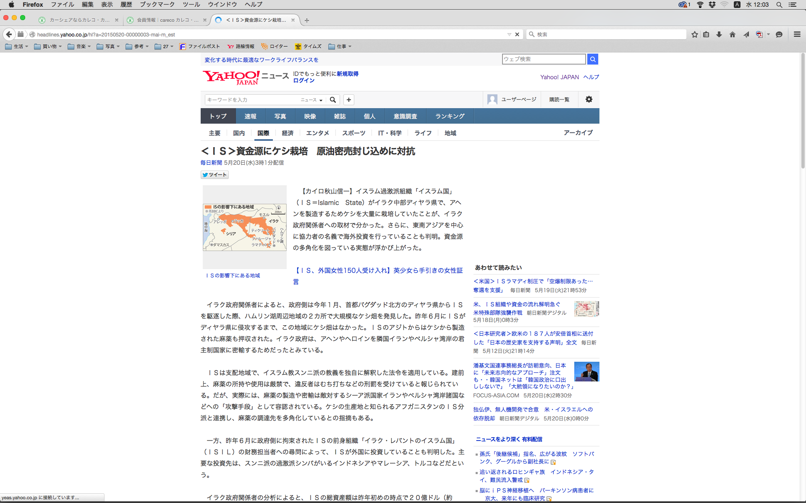This screenshot has width=806, height=503.
Task: Switch to the ランキング navigation tab
Action: pos(450,116)
